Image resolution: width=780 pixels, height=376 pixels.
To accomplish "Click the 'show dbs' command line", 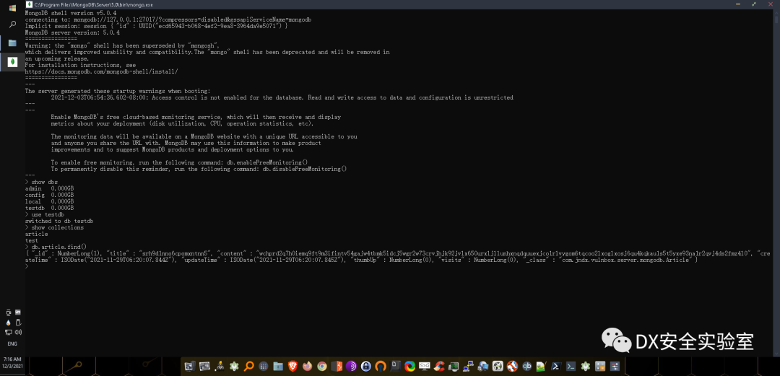I will 41,182.
